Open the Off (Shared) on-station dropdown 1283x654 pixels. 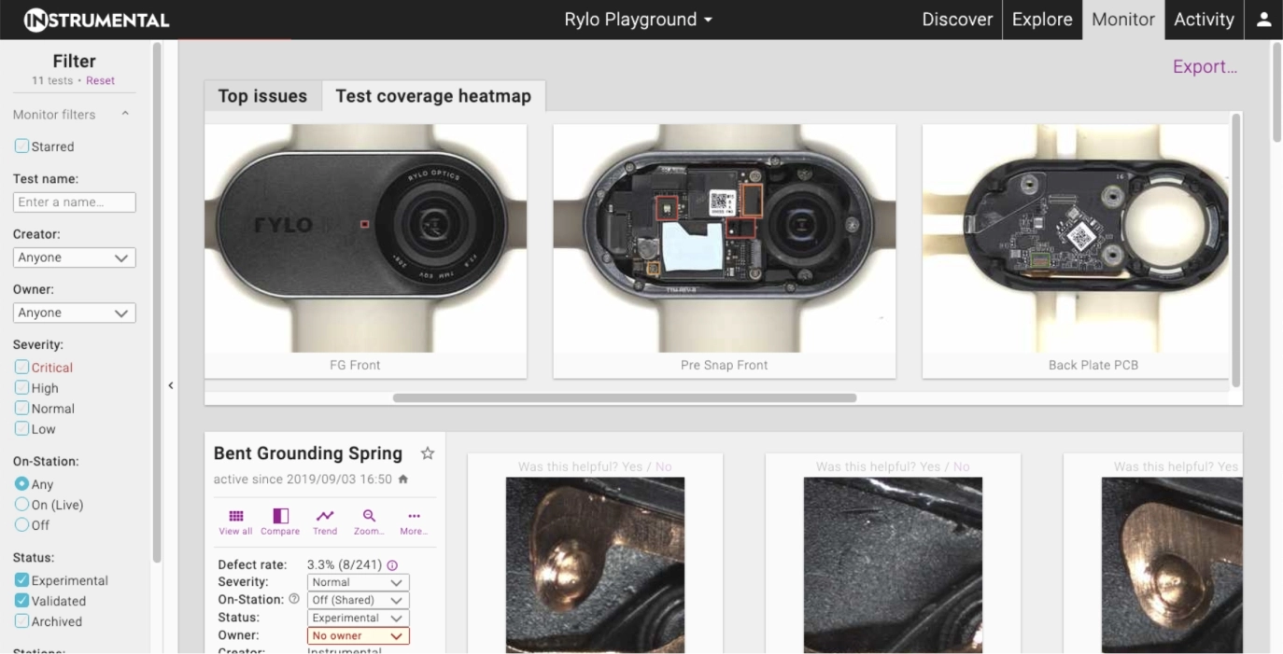click(x=358, y=600)
